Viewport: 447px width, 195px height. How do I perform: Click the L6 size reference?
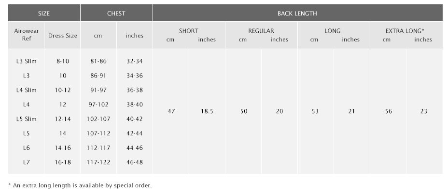(x=26, y=148)
